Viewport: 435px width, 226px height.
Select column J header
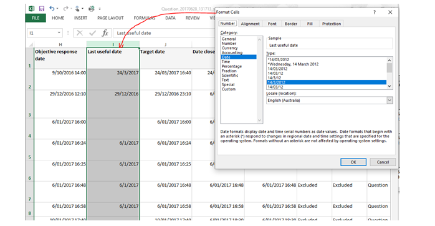pyautogui.click(x=166, y=44)
